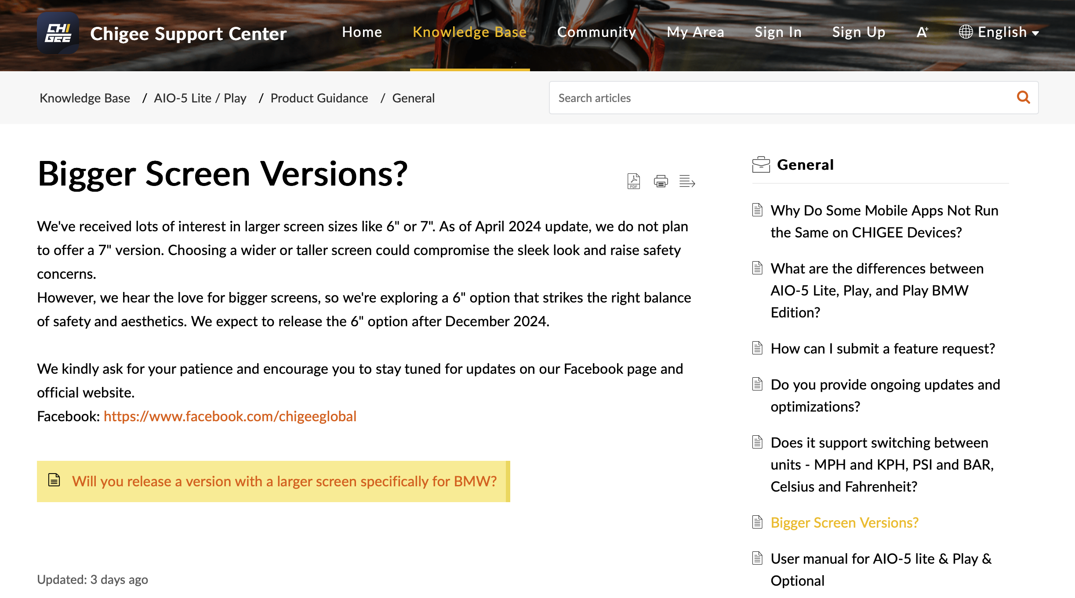1075x598 pixels.
Task: Open the chigeeglobal Facebook link
Action: (230, 416)
